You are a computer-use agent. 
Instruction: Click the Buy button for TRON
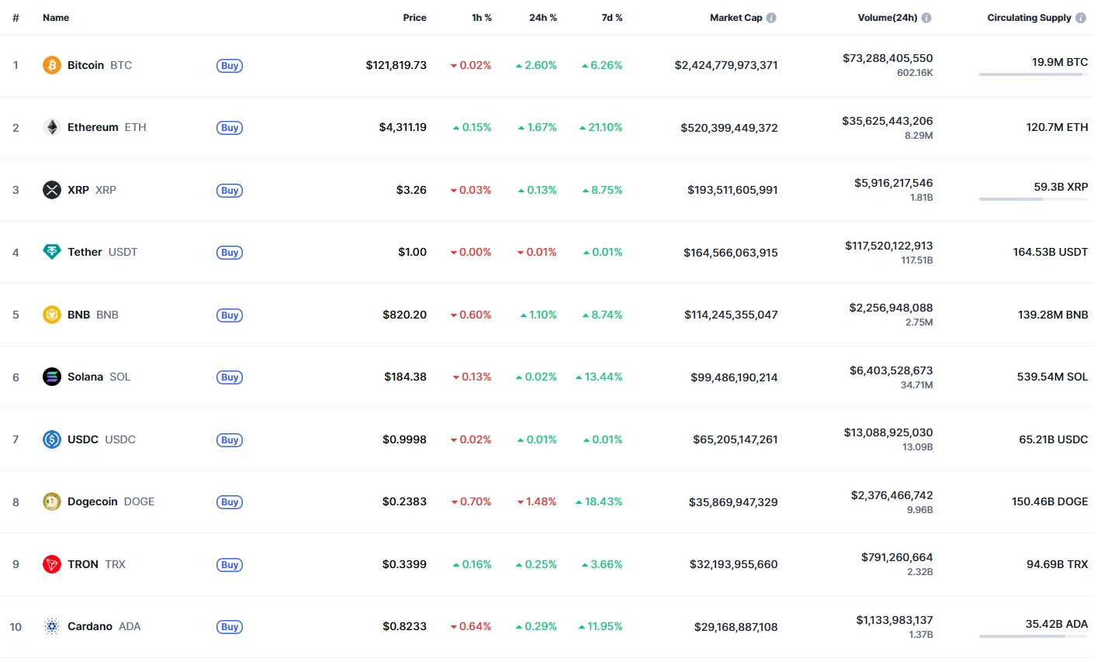pyautogui.click(x=230, y=565)
